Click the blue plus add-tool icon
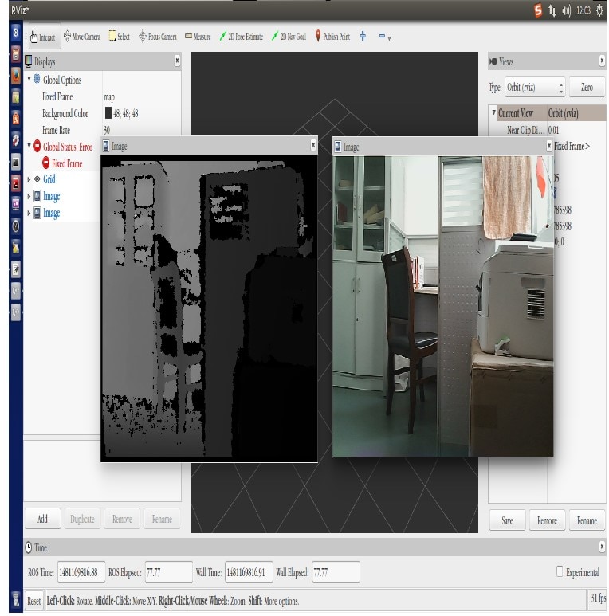This screenshot has width=609, height=616. click(x=363, y=37)
